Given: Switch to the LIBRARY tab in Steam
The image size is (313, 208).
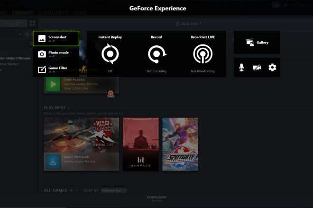Looking at the screenshot, I should 23,13.
